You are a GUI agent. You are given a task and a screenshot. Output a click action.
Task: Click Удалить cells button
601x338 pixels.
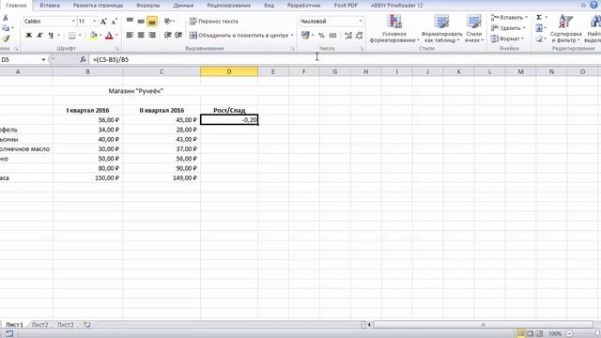point(507,28)
